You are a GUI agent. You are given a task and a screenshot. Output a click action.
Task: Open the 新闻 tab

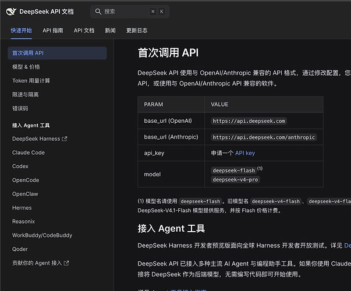pos(111,30)
